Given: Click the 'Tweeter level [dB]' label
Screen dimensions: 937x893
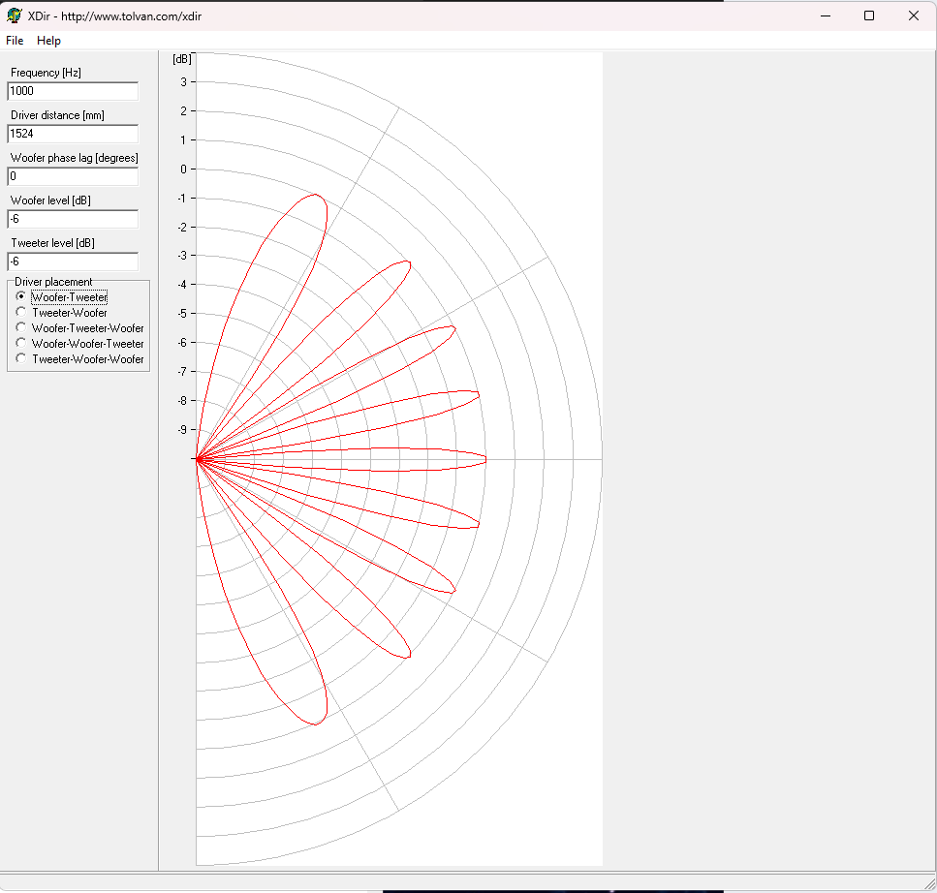Looking at the screenshot, I should (x=52, y=243).
